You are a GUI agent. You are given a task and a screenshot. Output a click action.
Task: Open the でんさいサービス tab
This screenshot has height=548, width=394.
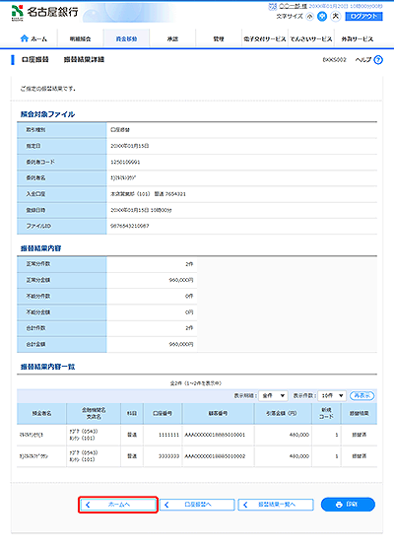(311, 38)
